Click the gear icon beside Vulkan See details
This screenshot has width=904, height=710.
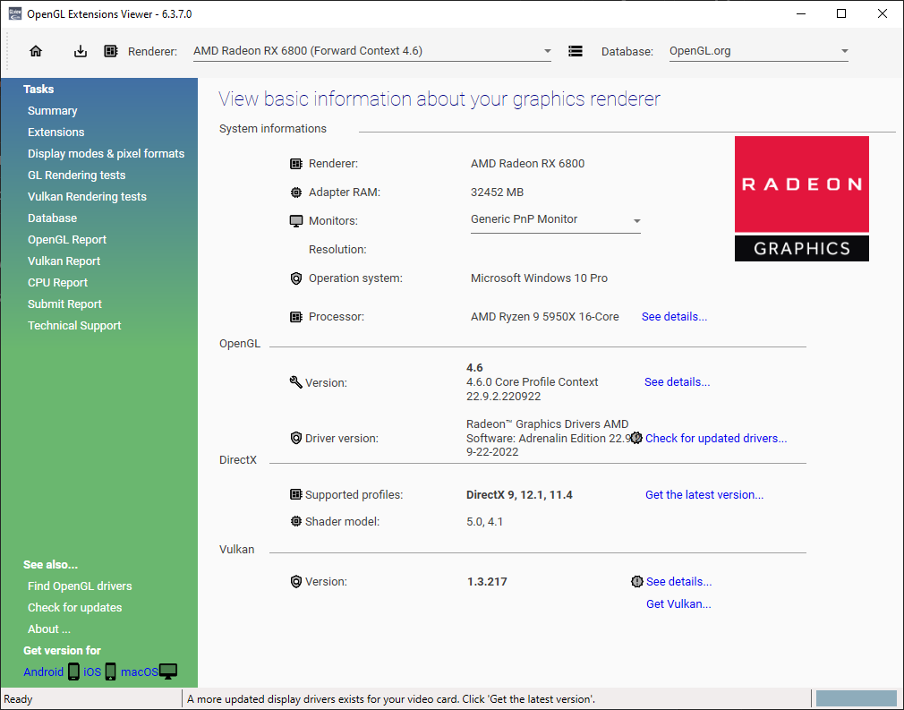(x=637, y=581)
